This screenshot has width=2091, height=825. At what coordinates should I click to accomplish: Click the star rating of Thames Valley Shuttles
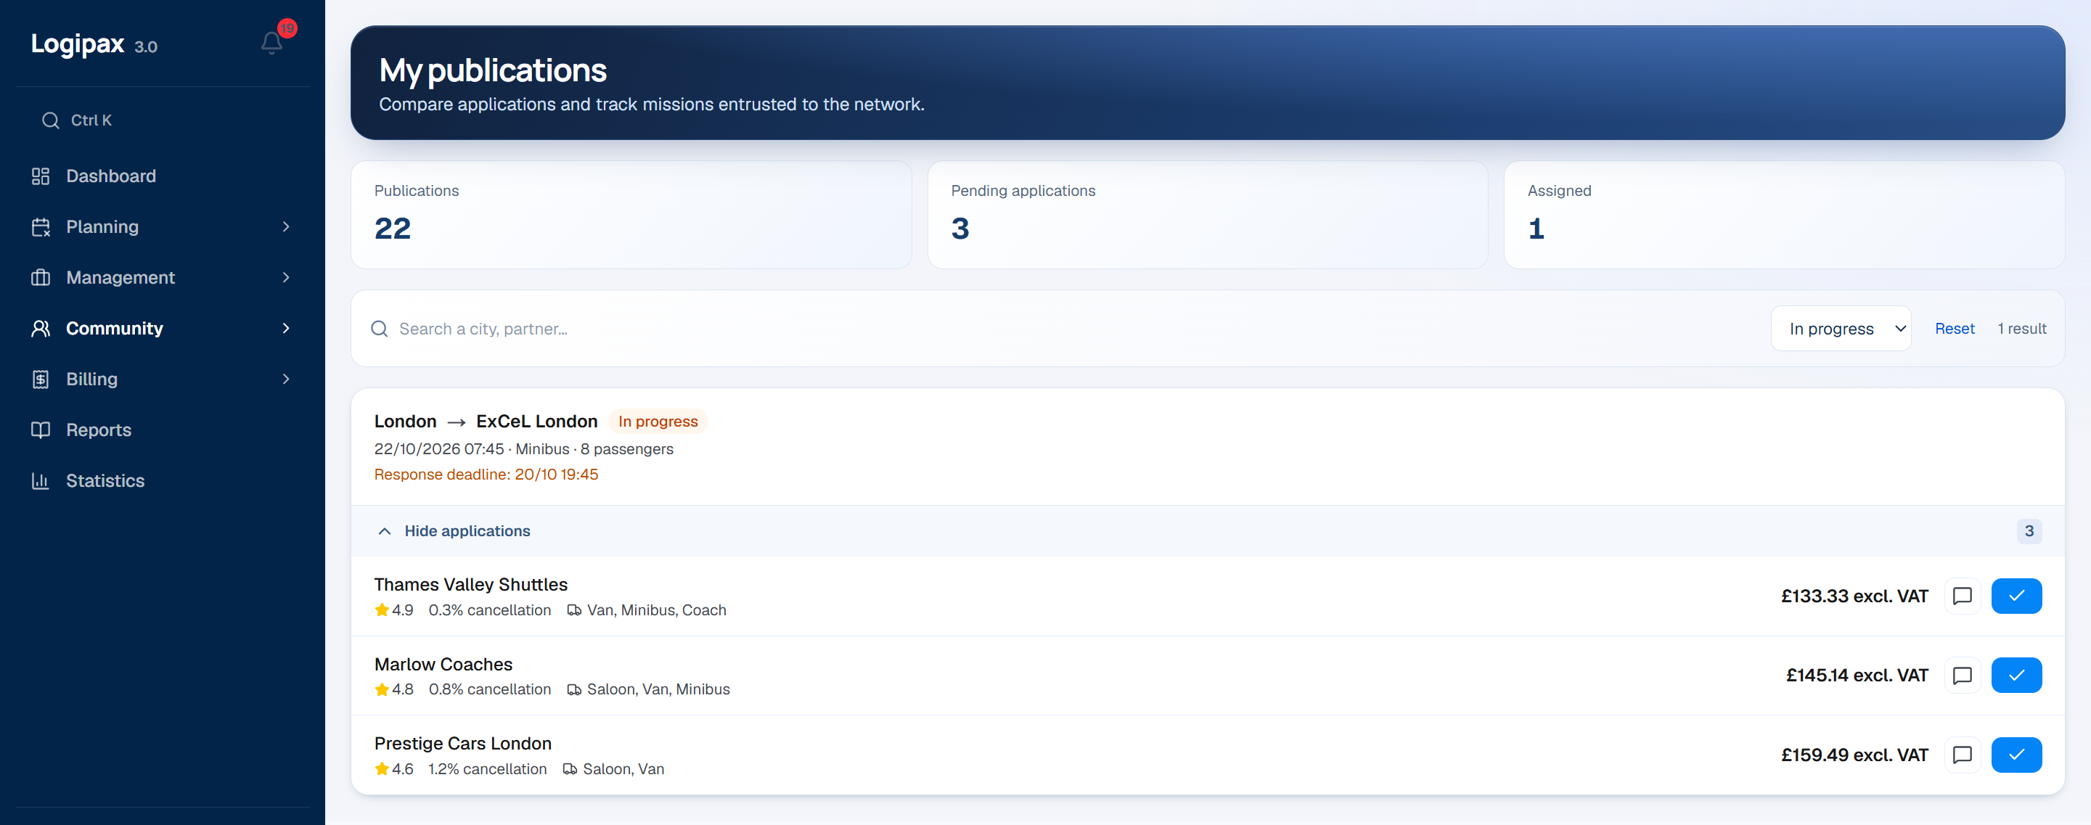393,610
